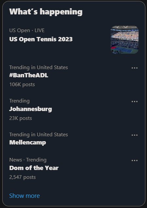Viewport: 147px width, 208px height.
Task: Click the Trending label above Johannesburg
Action: (x=20, y=101)
